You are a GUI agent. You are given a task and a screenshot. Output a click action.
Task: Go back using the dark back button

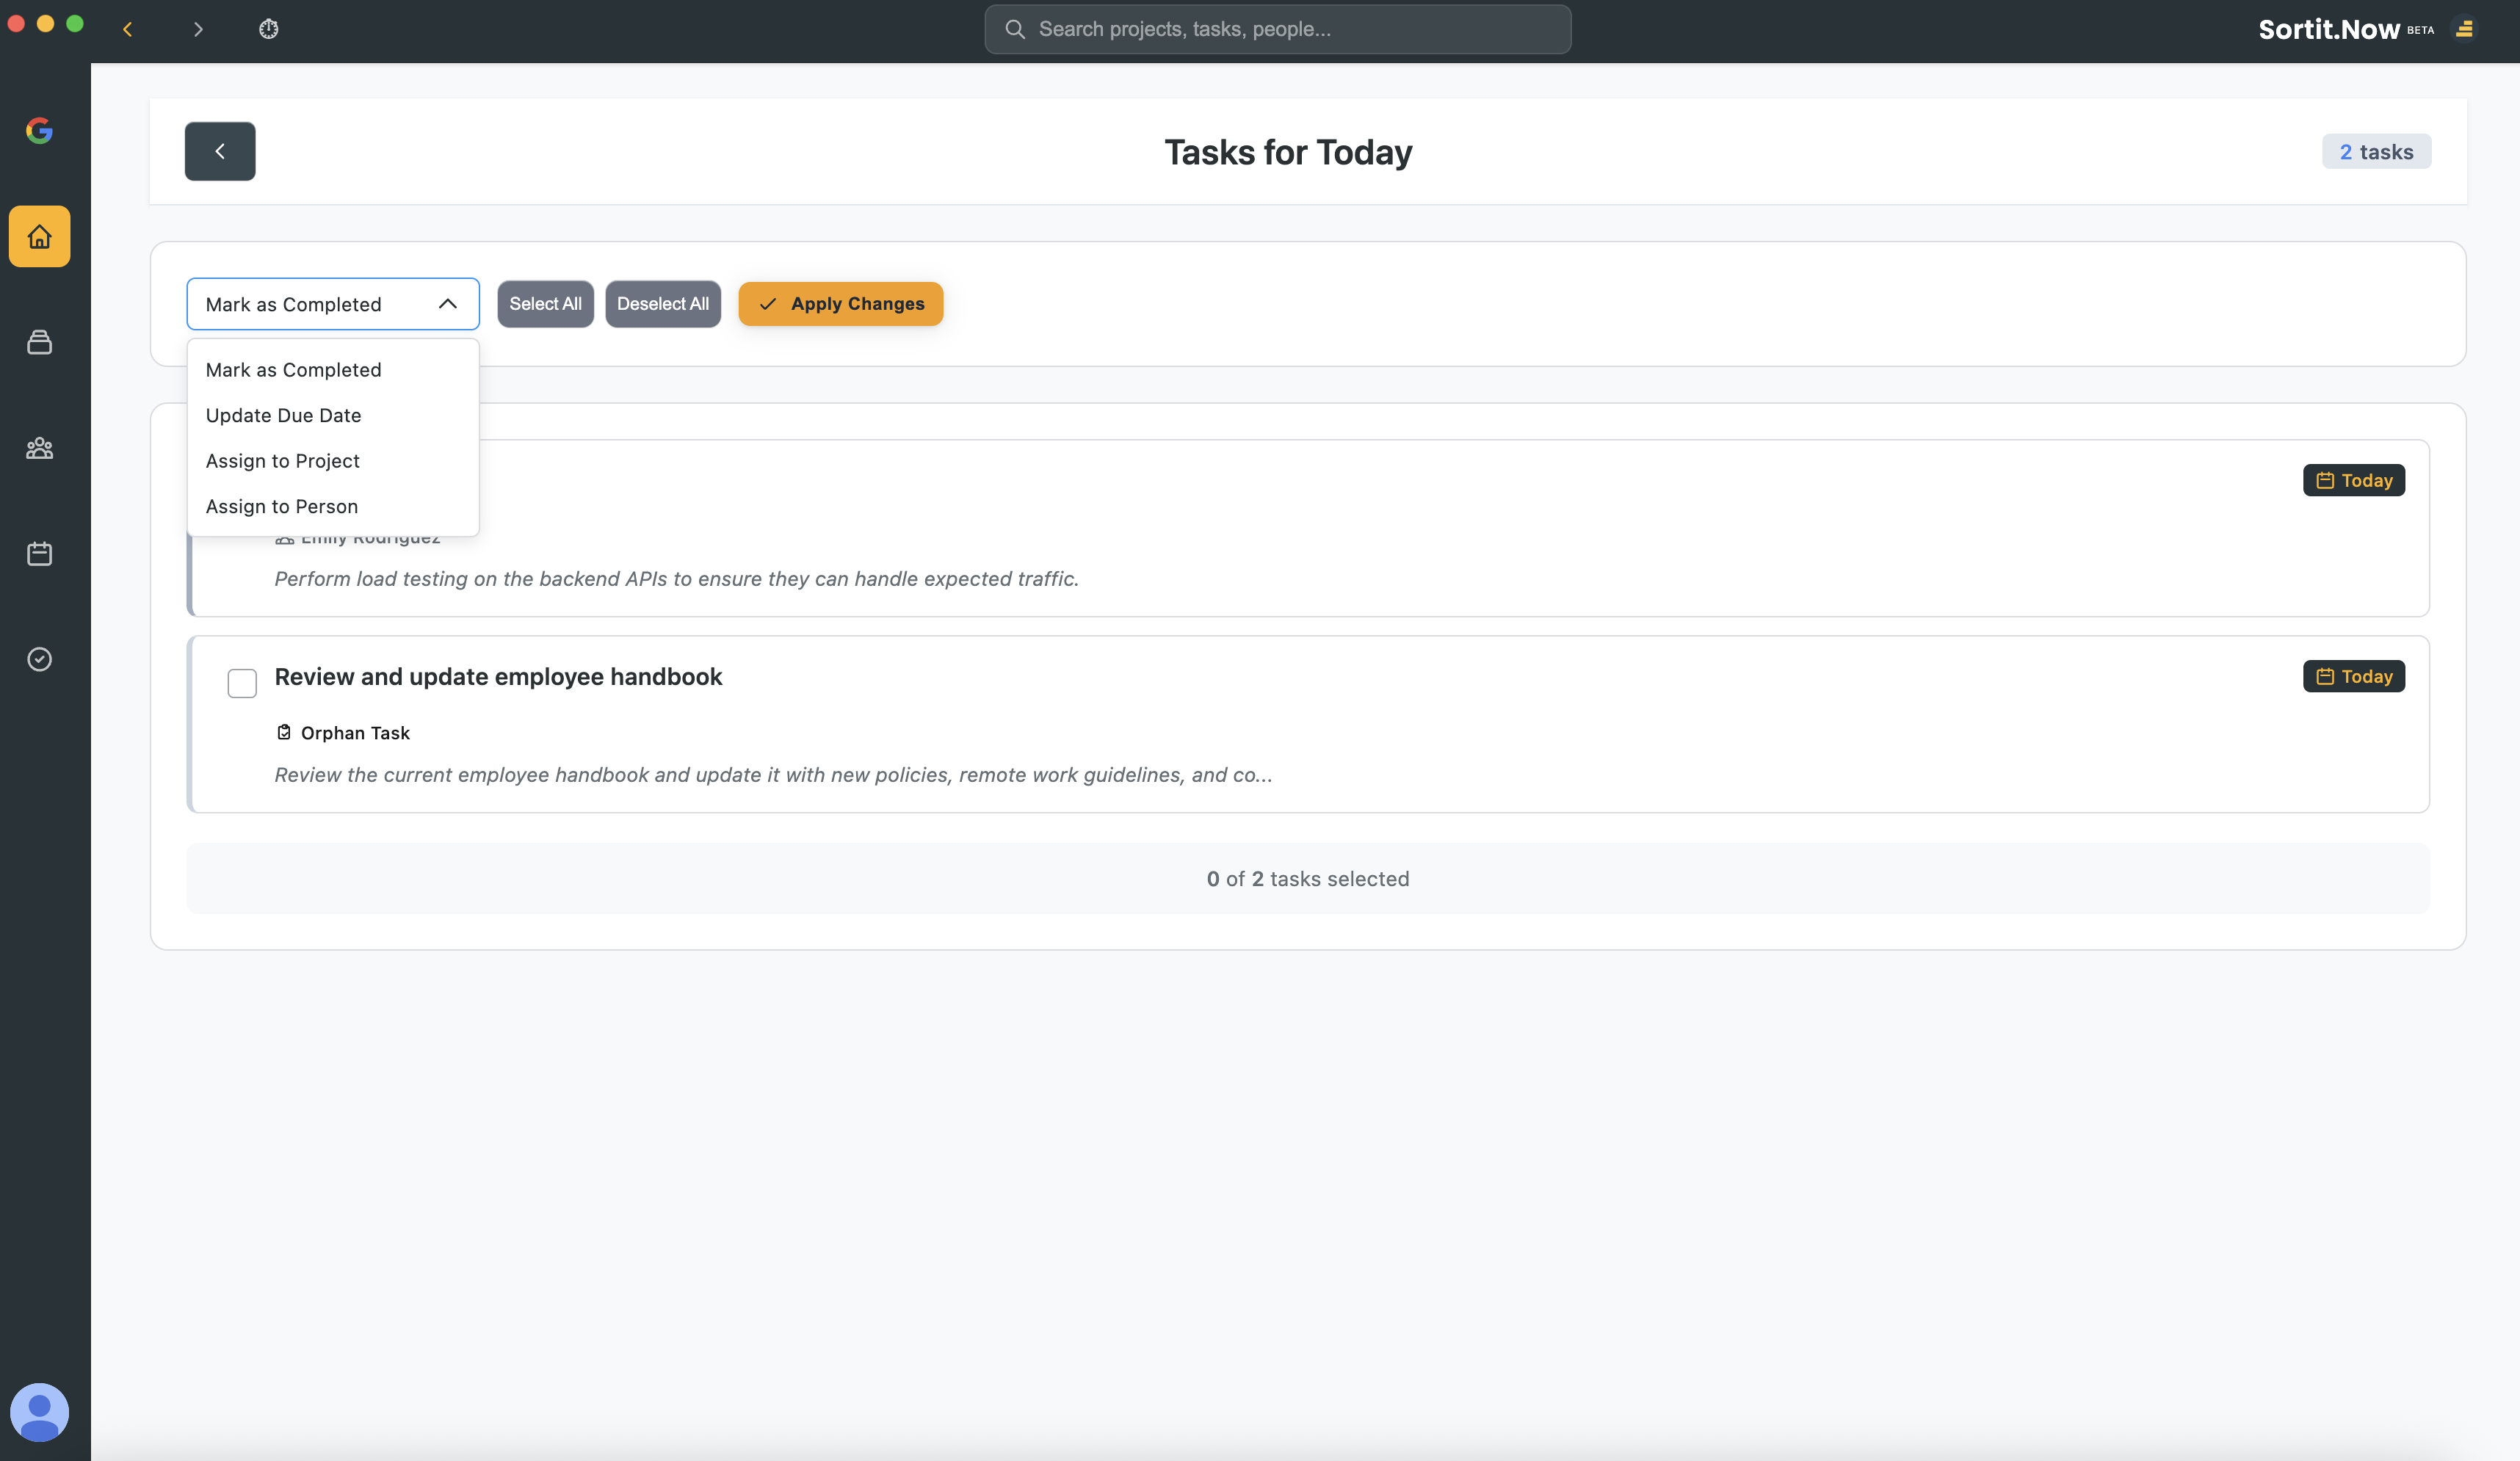(220, 151)
